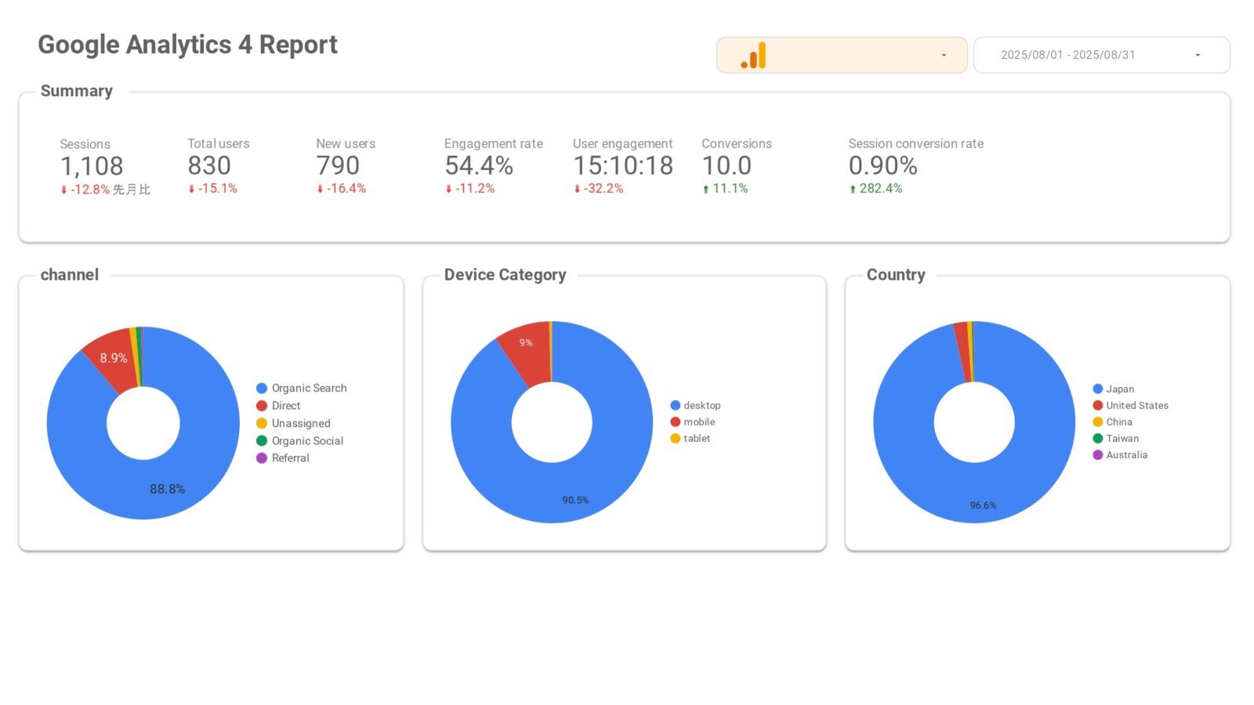Click the United States red legend dot
This screenshot has width=1254, height=705.
[1098, 405]
